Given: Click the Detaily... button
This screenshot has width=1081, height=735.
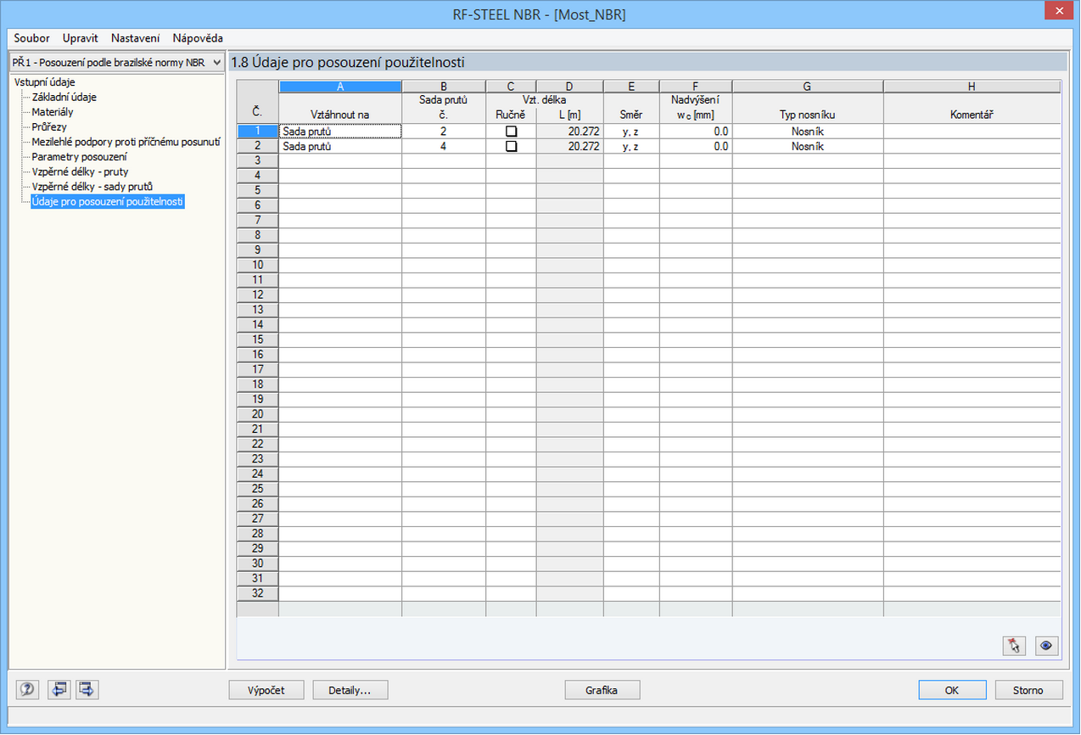Looking at the screenshot, I should pyautogui.click(x=350, y=690).
